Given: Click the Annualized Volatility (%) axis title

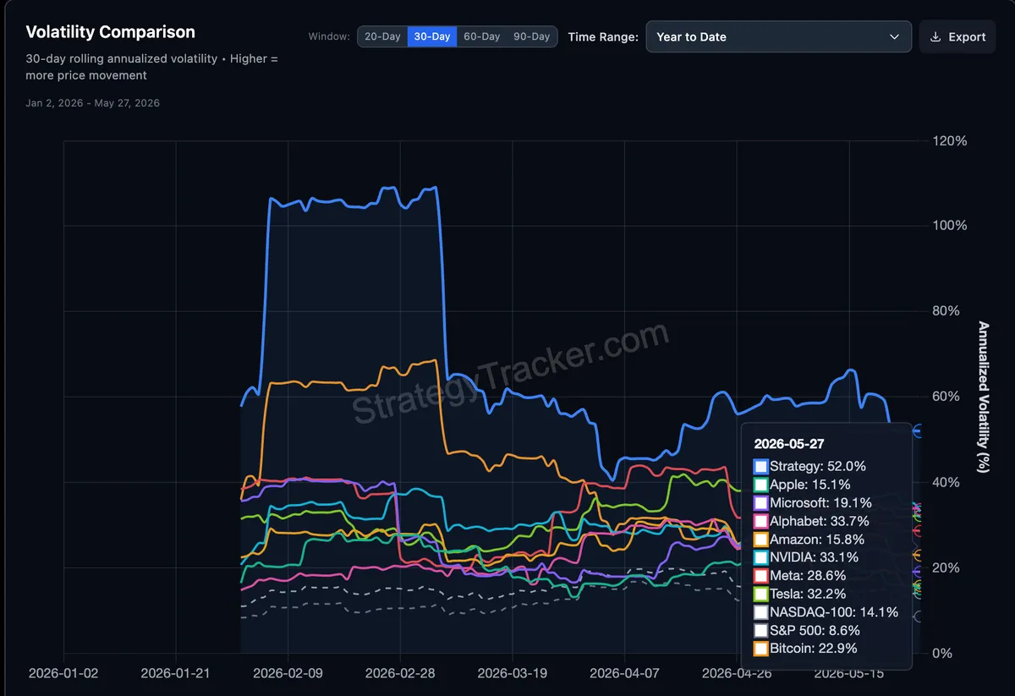Looking at the screenshot, I should (x=984, y=397).
